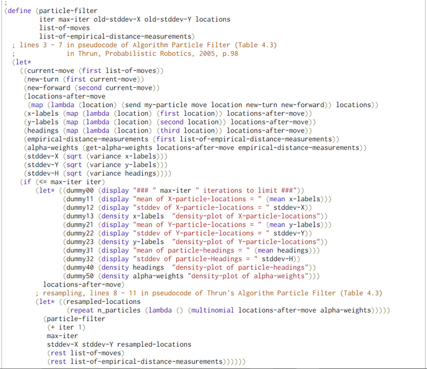Screen dimensions: 427x369
Task: Click the "Thrun, Probabilistic Robotics, 2005, p.98" comment
Action: click(158, 54)
